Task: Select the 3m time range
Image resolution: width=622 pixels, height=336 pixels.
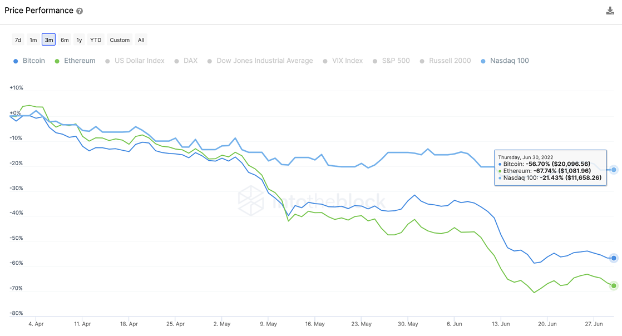Action: 49,39
